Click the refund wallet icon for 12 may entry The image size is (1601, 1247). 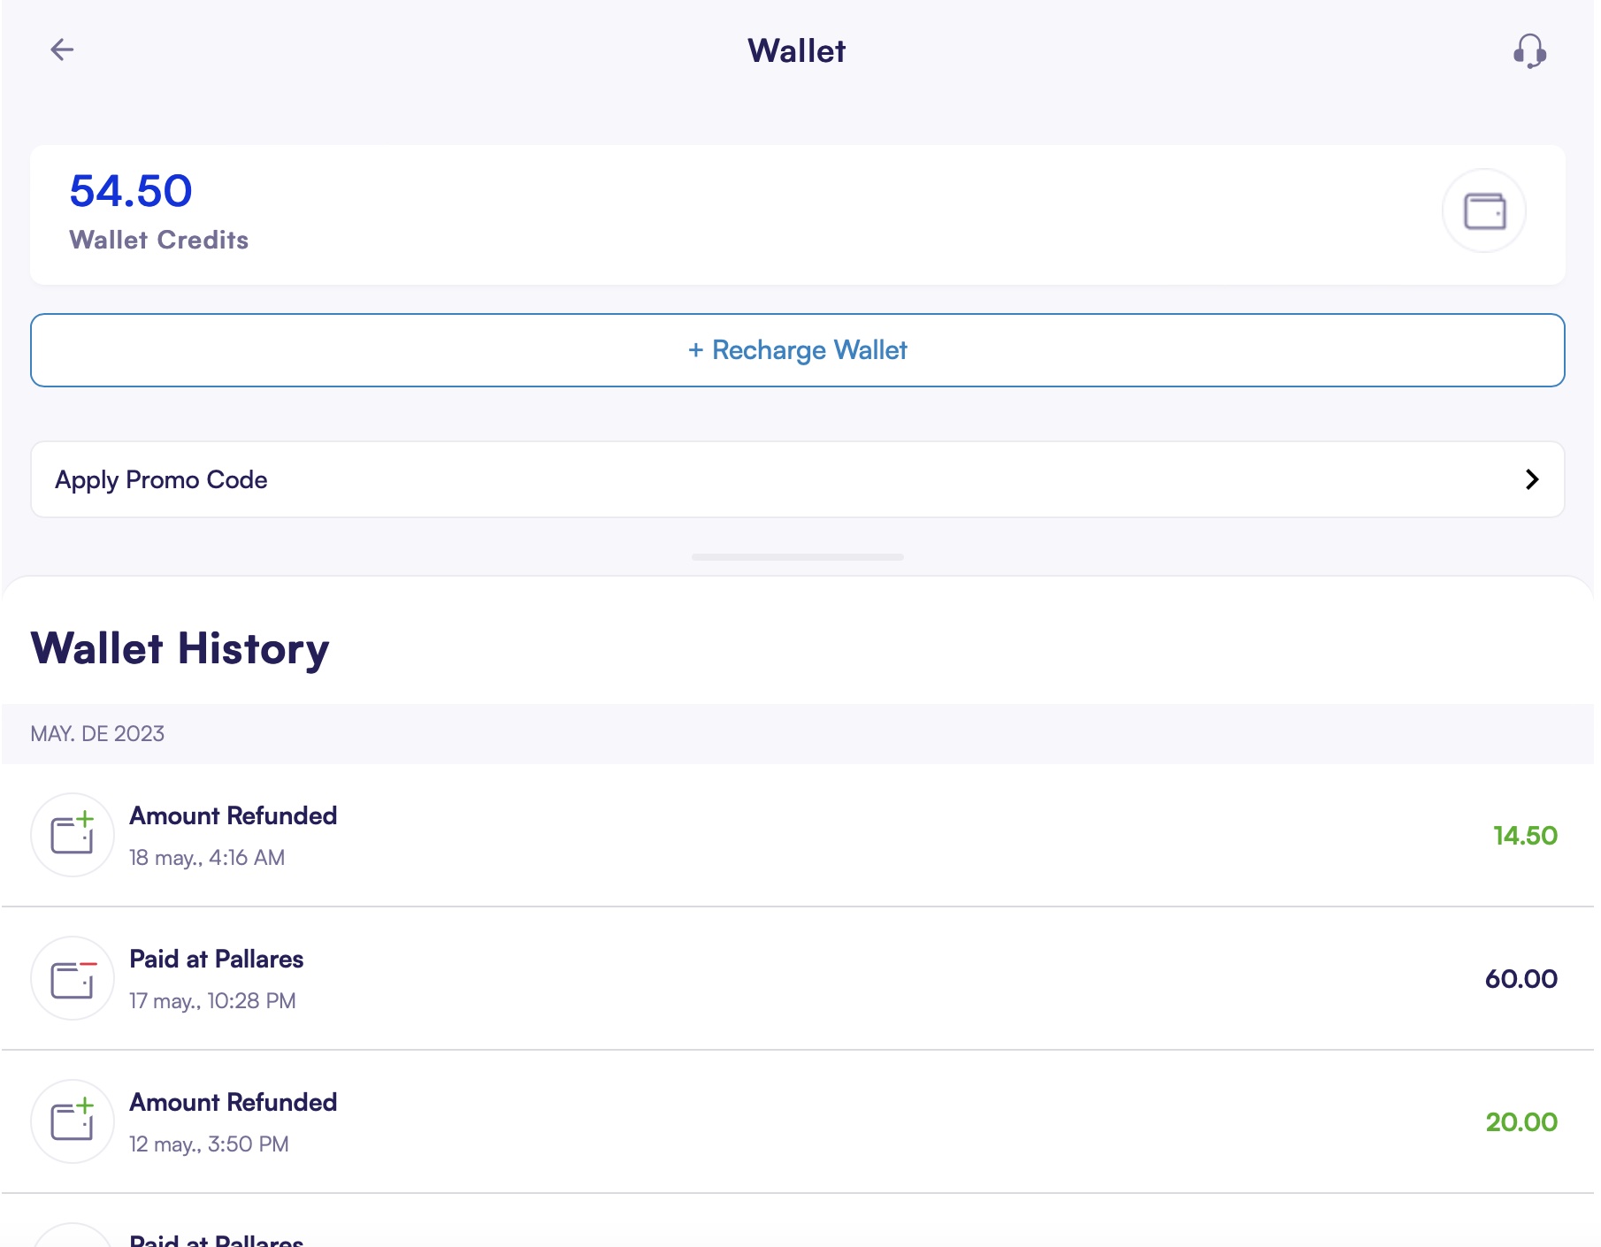click(73, 1121)
